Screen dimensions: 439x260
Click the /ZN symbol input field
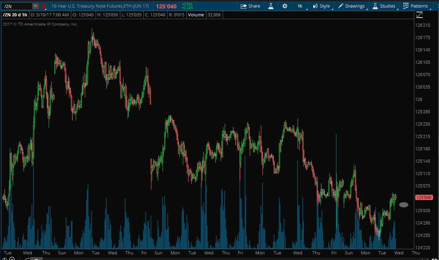[x=17, y=6]
